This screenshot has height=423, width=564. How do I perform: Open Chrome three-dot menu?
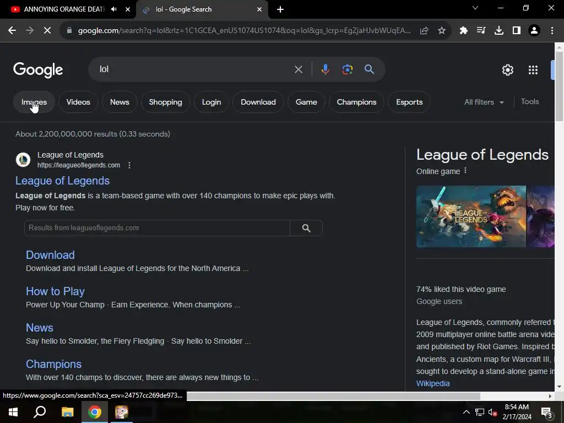click(x=552, y=31)
